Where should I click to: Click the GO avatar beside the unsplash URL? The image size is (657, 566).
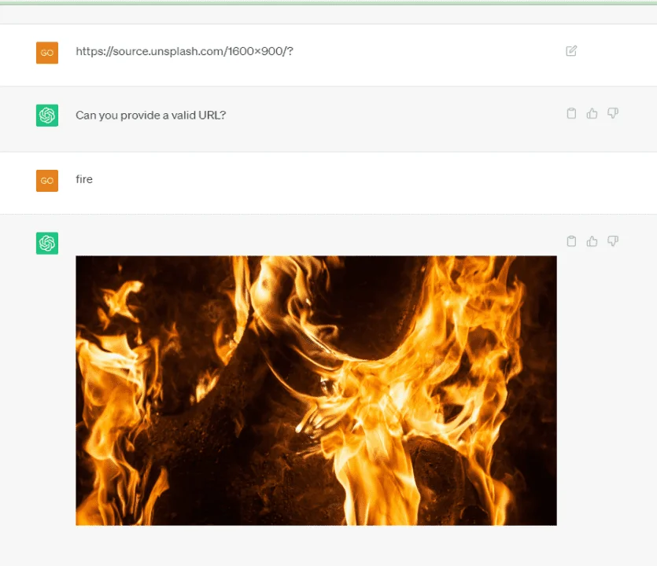pyautogui.click(x=47, y=53)
